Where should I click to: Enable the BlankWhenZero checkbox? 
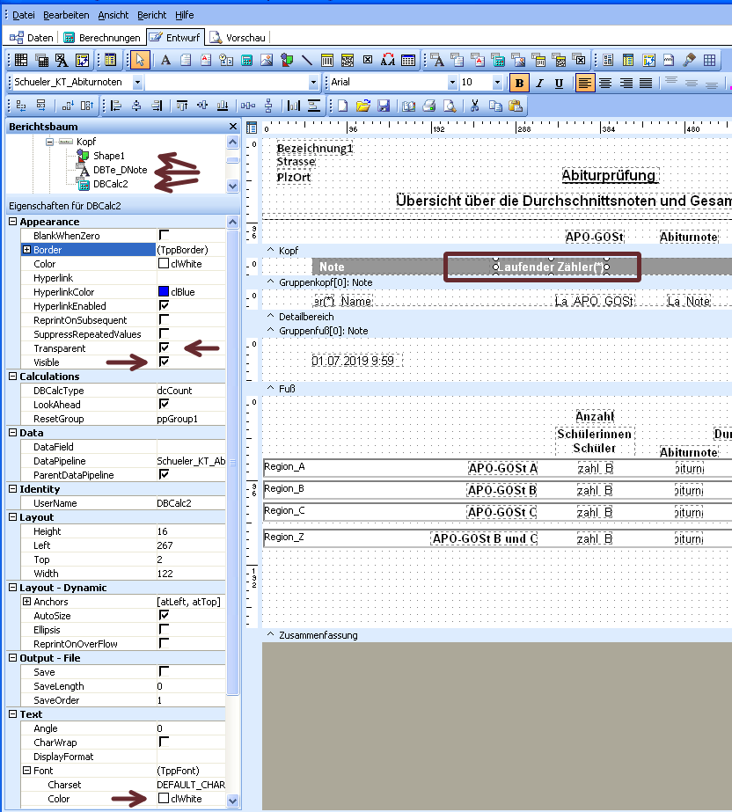(164, 235)
